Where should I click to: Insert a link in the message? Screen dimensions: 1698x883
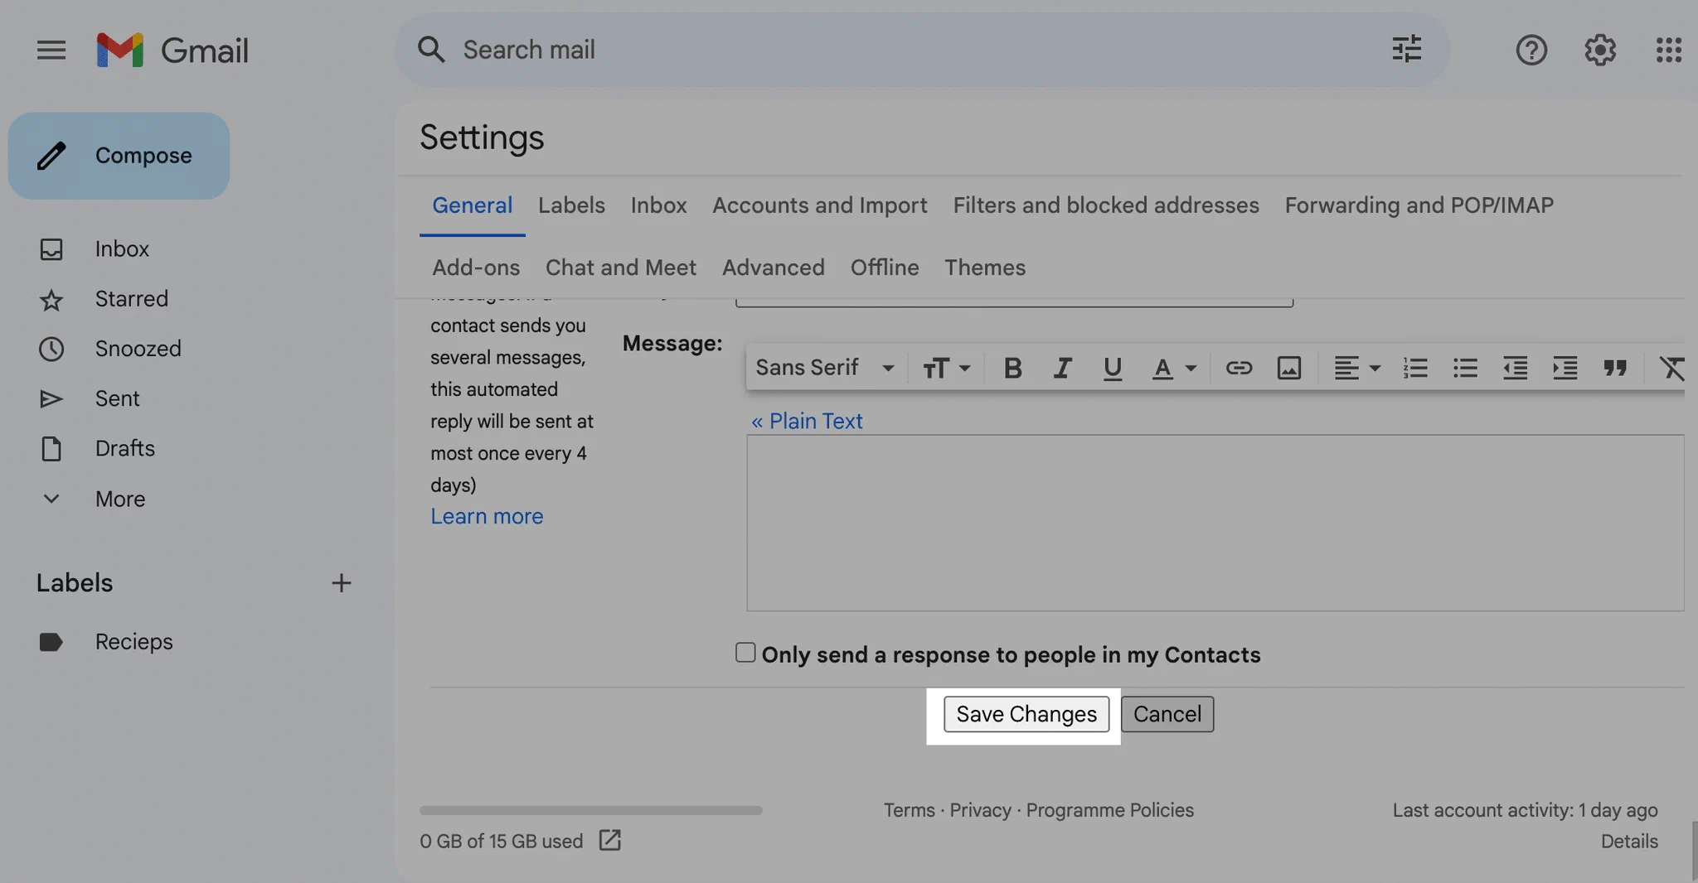pyautogui.click(x=1239, y=368)
